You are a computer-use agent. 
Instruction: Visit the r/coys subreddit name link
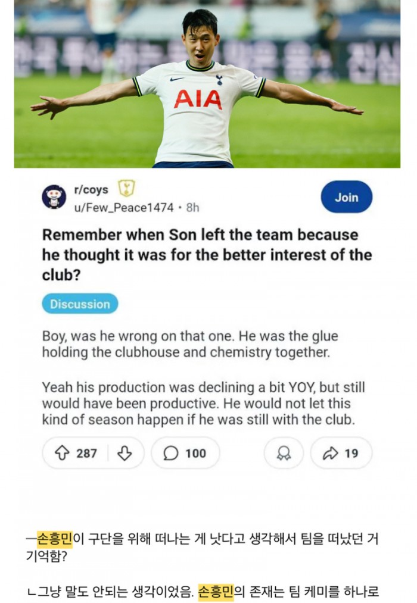91,190
